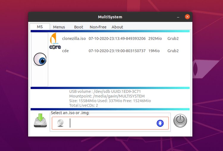Open the About tab
This screenshot has height=151, width=223.
click(x=117, y=27)
